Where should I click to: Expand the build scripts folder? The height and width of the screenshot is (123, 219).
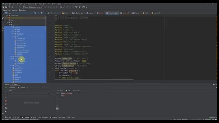pos(7,16)
